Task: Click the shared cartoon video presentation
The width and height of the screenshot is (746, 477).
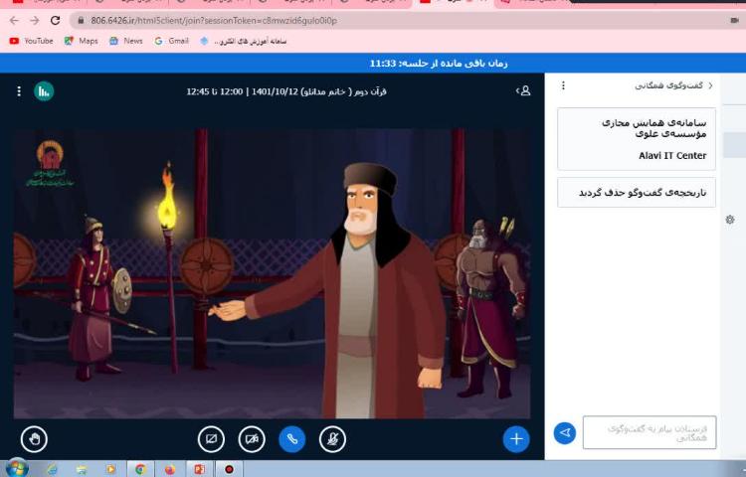Action: coord(272,273)
